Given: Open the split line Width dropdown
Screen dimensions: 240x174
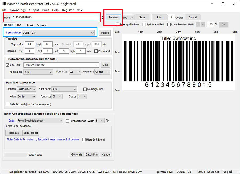Looking at the screenshot, I should pyautogui.click(x=100, y=121).
